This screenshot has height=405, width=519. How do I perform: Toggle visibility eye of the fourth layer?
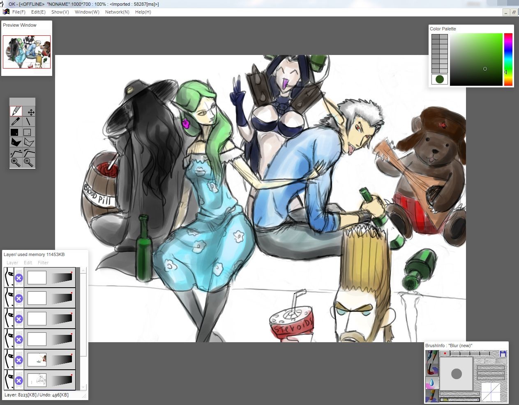coord(9,339)
